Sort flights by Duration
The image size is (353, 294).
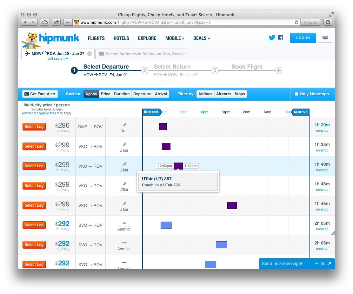tap(122, 94)
